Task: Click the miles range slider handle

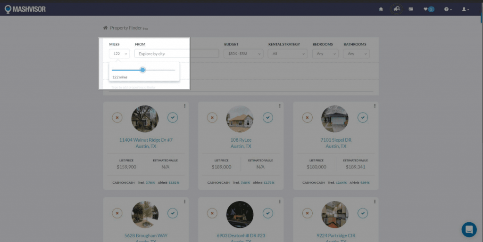Action: [x=142, y=70]
